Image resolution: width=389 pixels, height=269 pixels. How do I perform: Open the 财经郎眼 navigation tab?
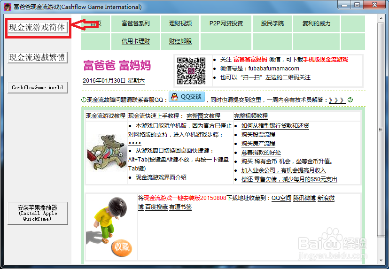click(180, 41)
